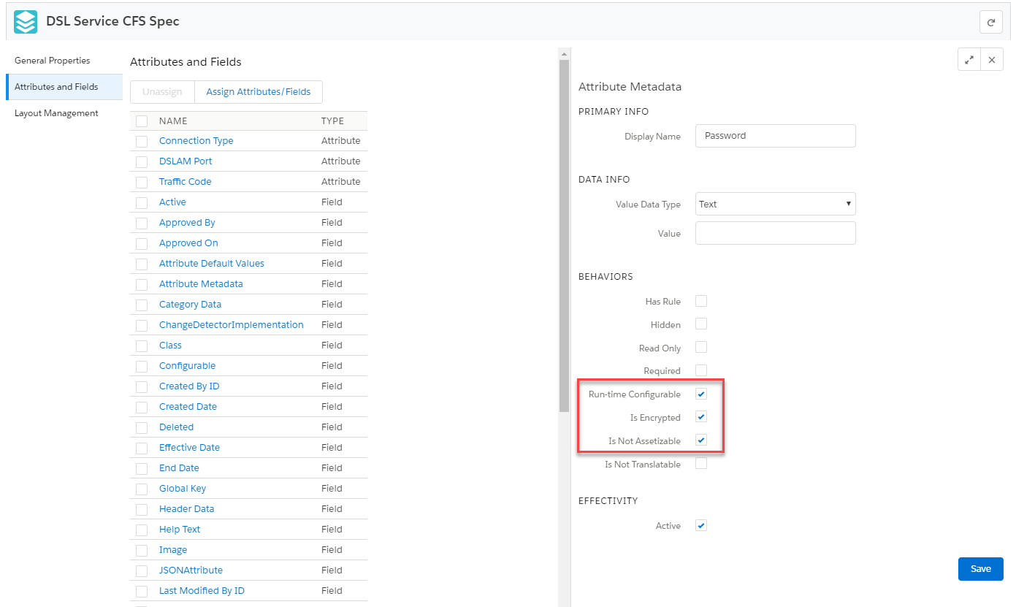The height and width of the screenshot is (607, 1016).
Task: Uncheck Run-time Configurable checkbox
Action: tap(701, 394)
